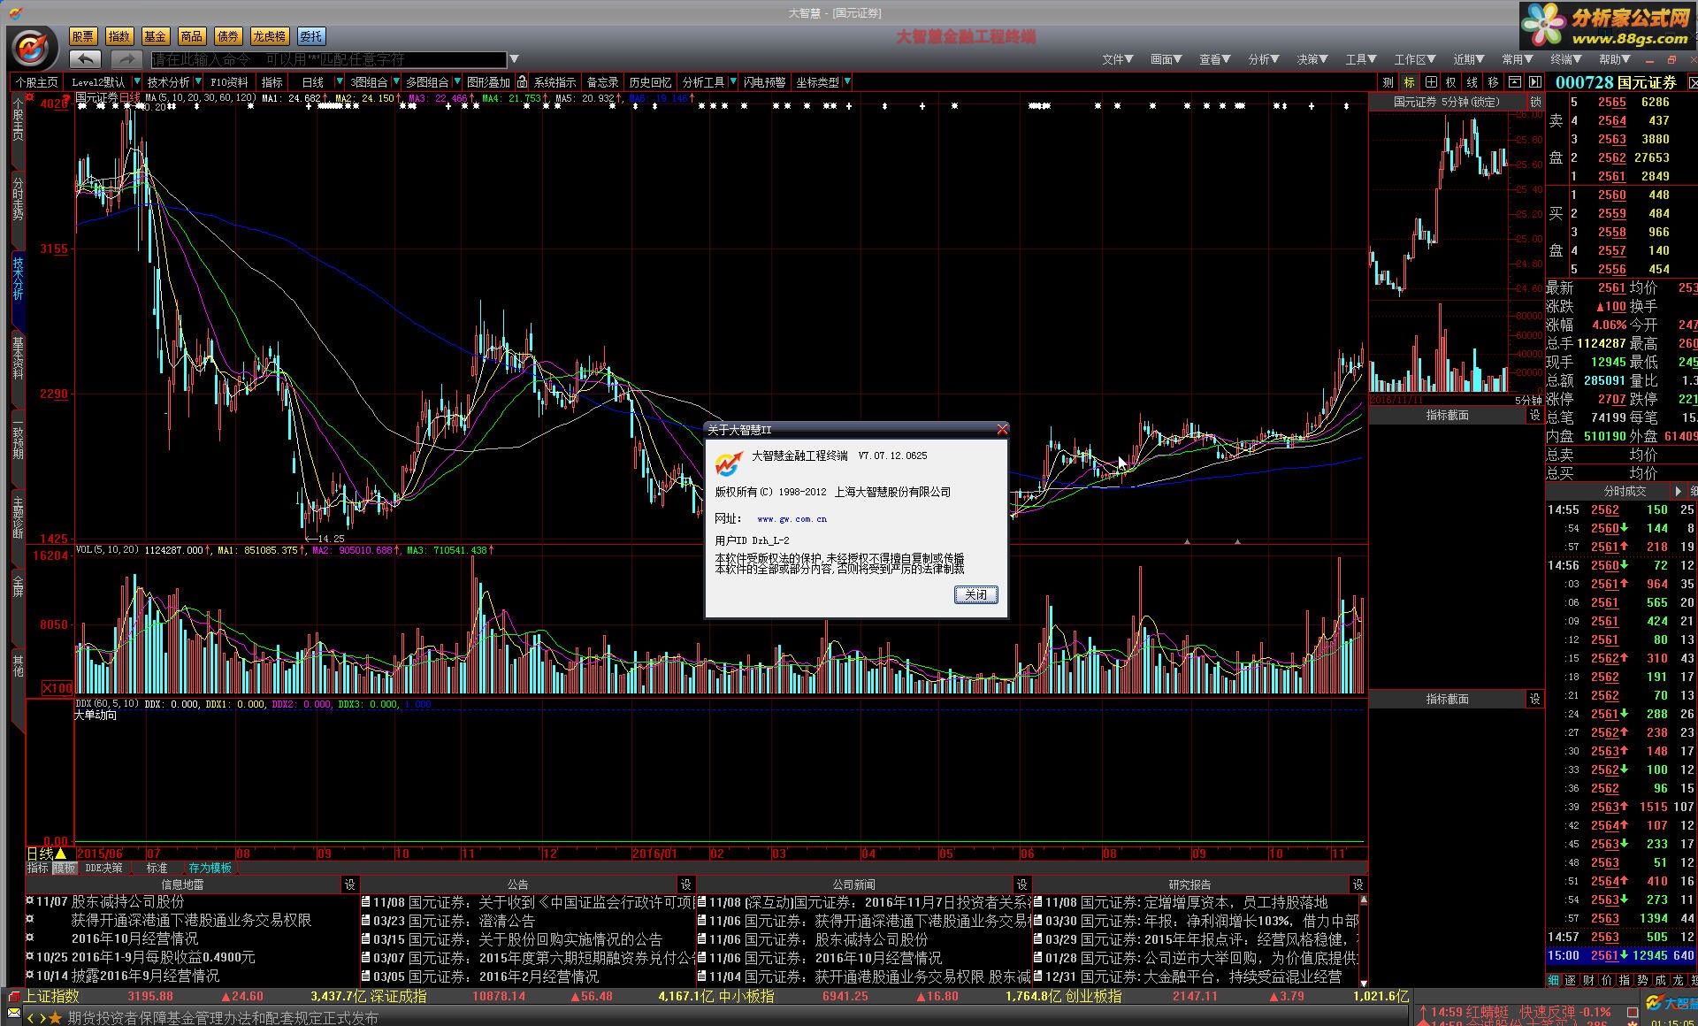Click the 锁 lock button for 5分钟 chart
Image resolution: width=1698 pixels, height=1026 pixels.
1535,103
